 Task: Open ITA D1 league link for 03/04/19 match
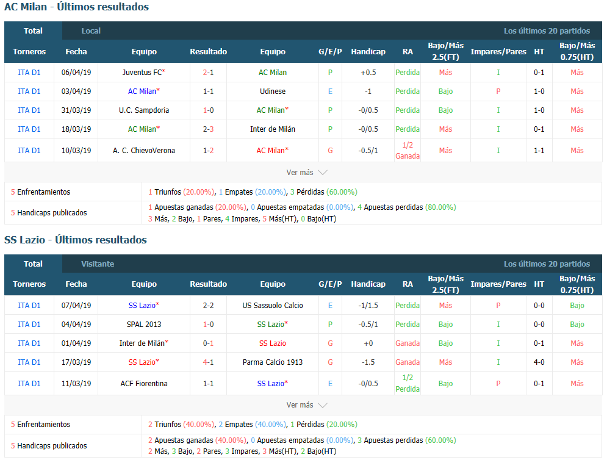(29, 92)
